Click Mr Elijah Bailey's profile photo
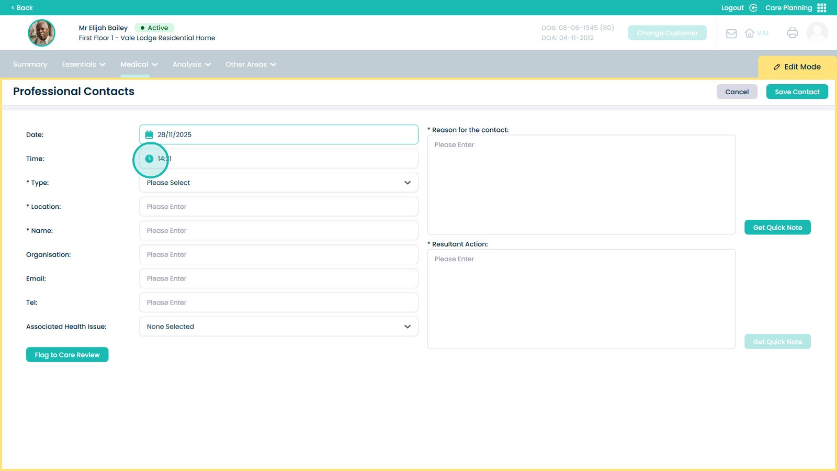The width and height of the screenshot is (837, 471). pyautogui.click(x=41, y=33)
